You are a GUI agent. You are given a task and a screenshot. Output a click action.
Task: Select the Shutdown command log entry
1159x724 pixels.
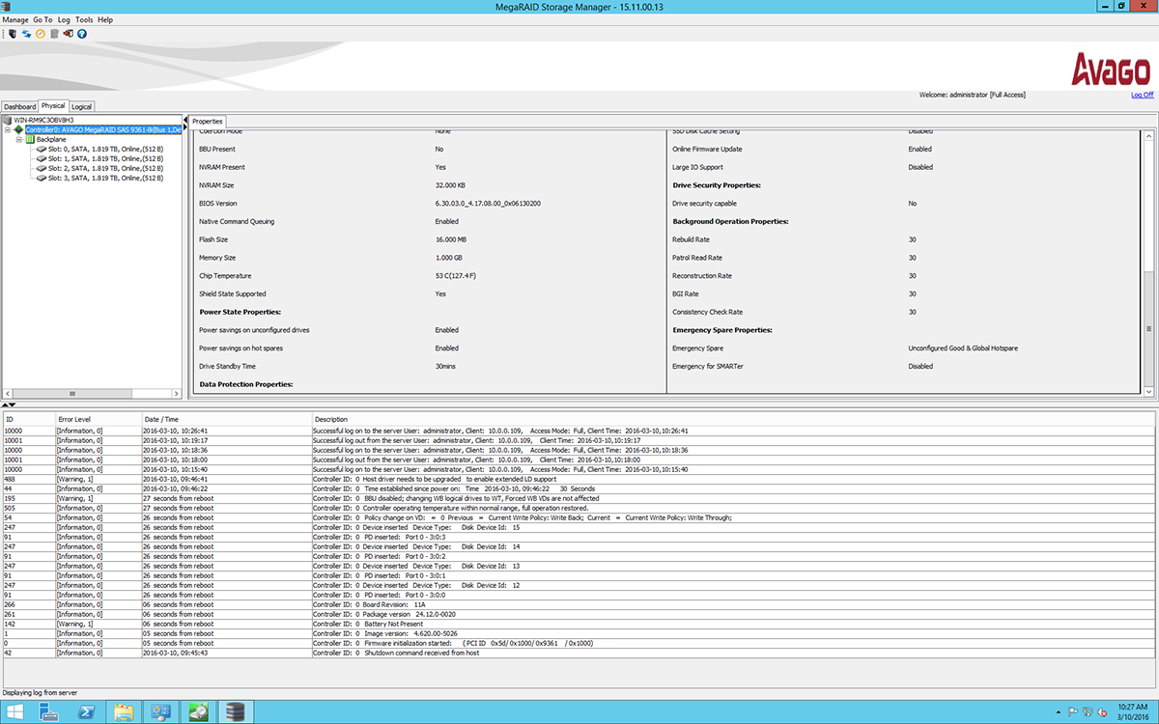tap(386, 653)
